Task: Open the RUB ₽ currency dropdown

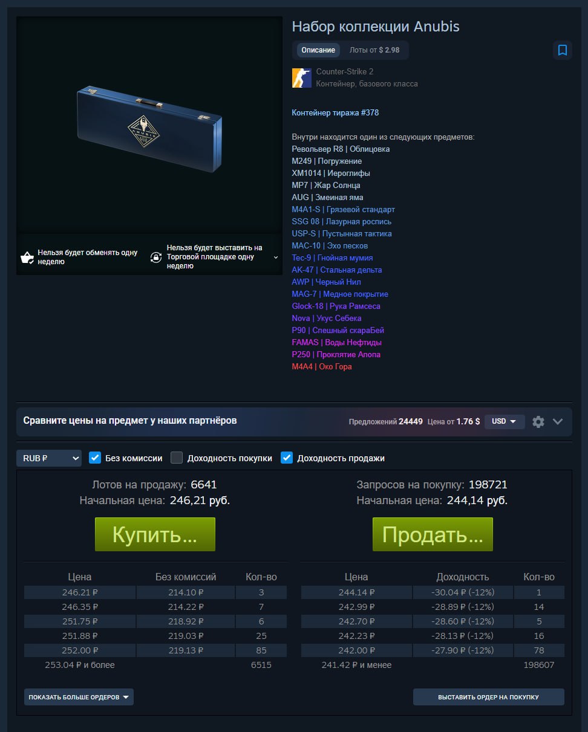Action: click(x=49, y=458)
